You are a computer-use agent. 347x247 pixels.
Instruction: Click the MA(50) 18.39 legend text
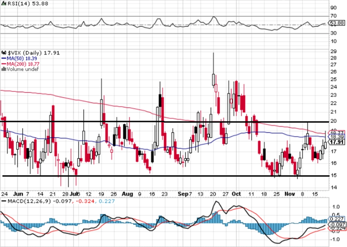click(22, 59)
